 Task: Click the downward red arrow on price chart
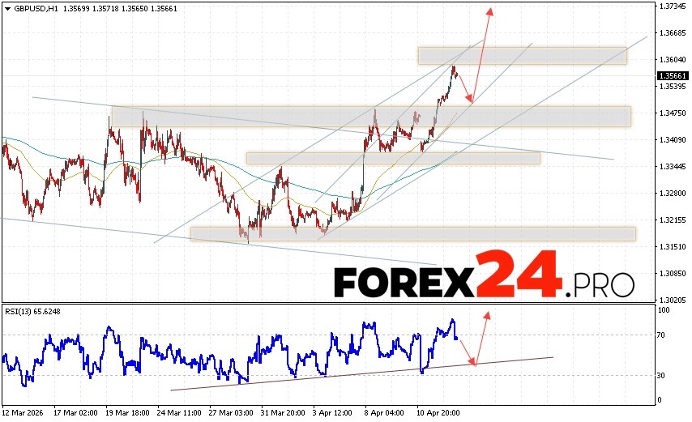click(x=464, y=87)
